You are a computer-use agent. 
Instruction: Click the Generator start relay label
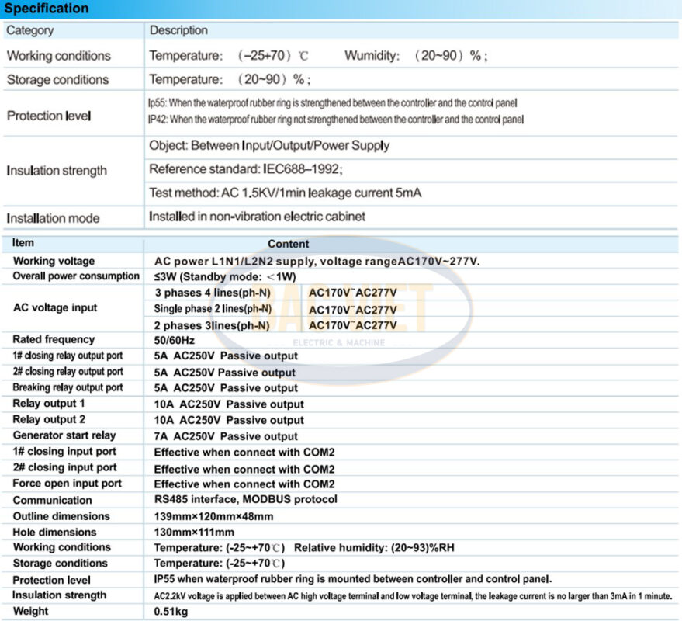(x=64, y=435)
